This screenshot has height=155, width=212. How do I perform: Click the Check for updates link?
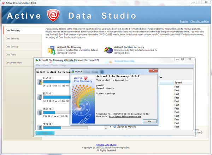click(x=200, y=21)
